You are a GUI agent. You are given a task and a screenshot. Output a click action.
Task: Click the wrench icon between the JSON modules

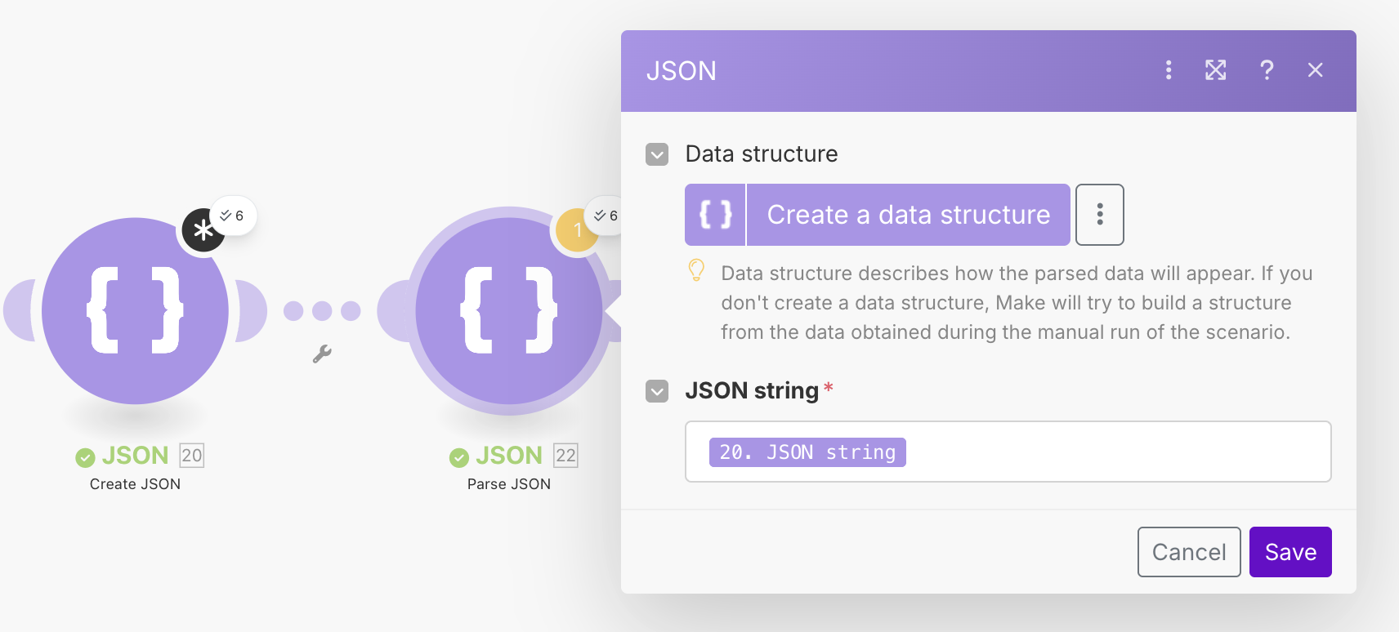coord(321,356)
